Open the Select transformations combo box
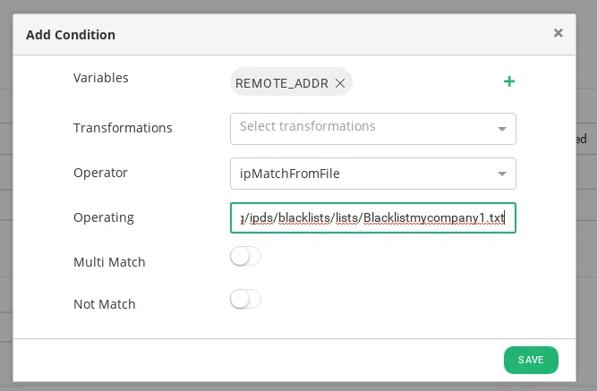Viewport: 597px width, 391px height. click(362, 127)
